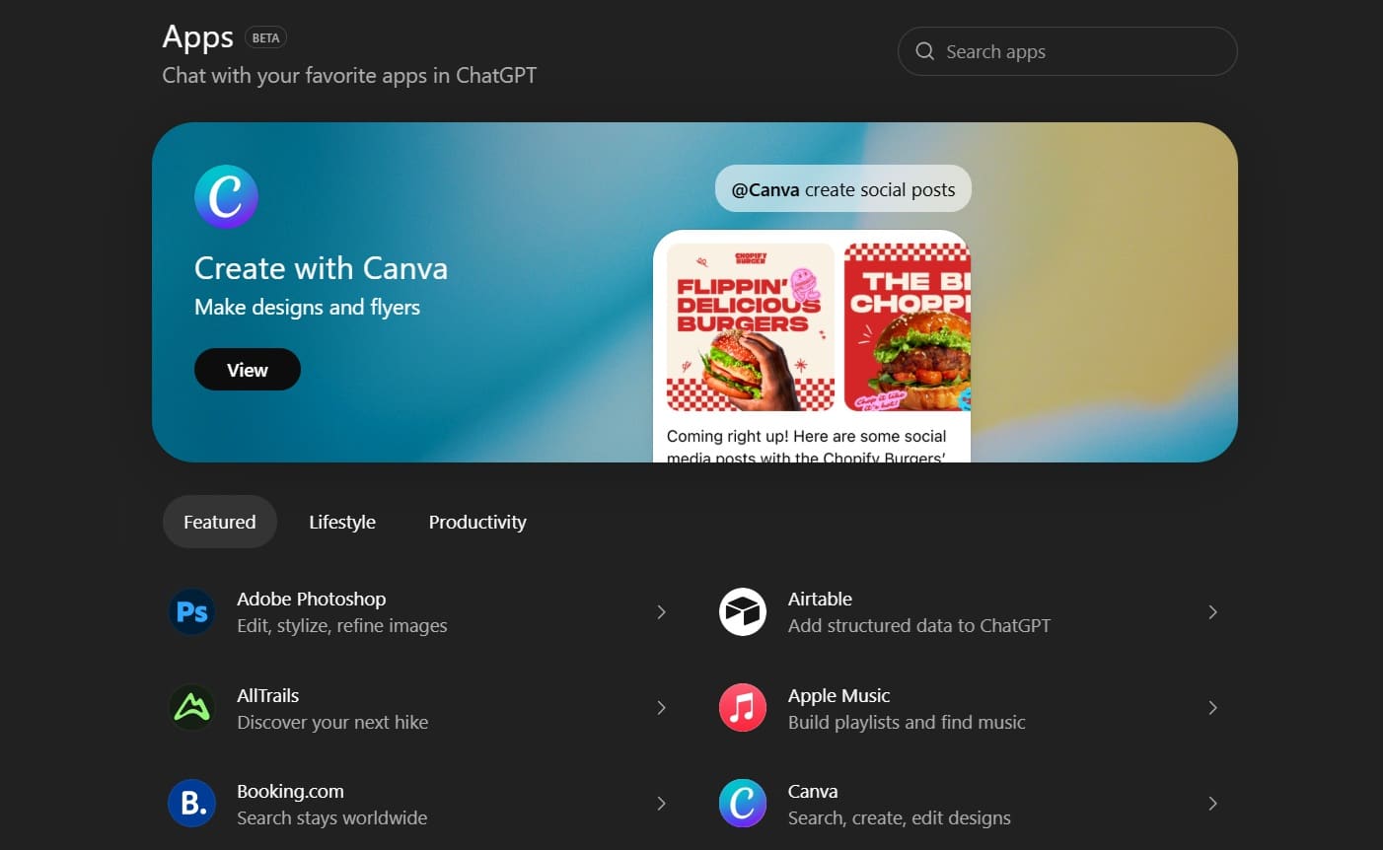
Task: Select the Featured tab
Action: tap(219, 522)
